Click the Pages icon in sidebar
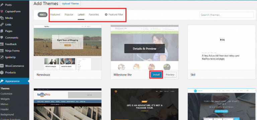The image size is (257, 120). pos(2,31)
